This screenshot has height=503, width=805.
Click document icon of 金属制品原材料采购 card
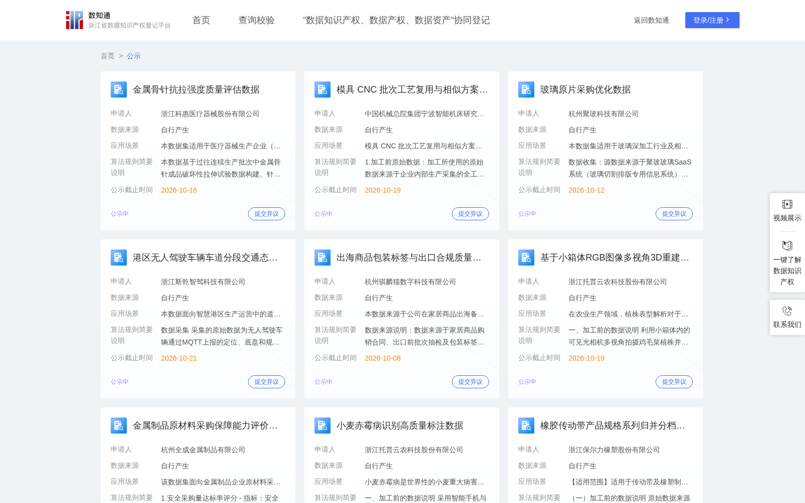(119, 426)
